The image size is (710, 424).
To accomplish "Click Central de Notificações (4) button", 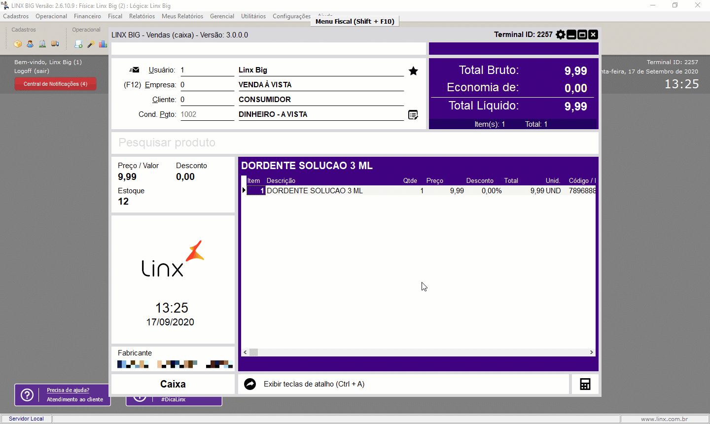I will click(x=55, y=84).
